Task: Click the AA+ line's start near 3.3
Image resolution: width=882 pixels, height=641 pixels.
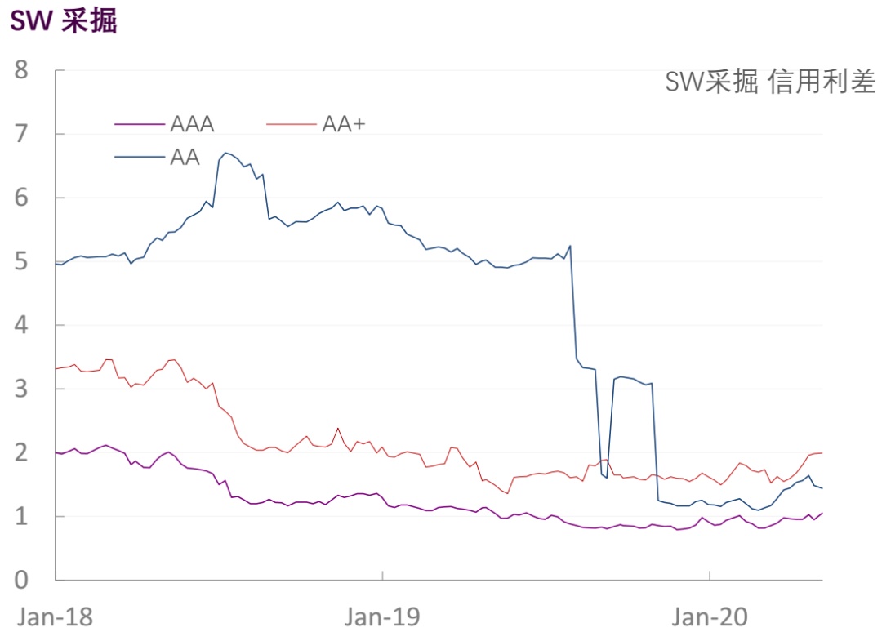Action: click(x=56, y=369)
